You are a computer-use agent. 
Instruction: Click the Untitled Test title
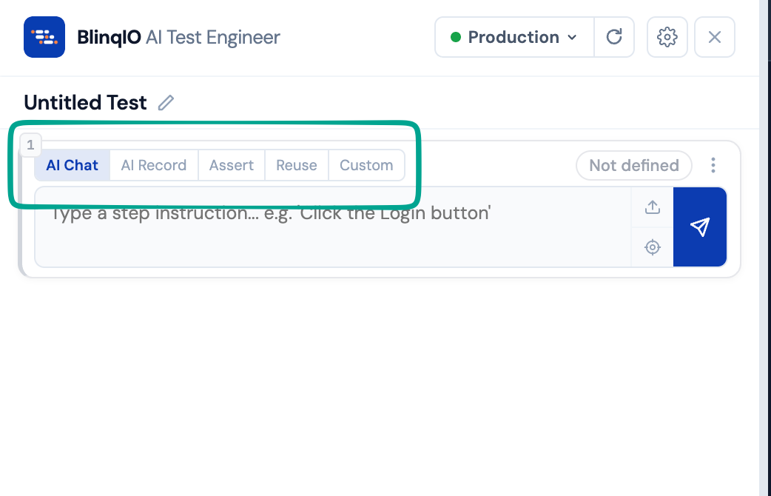pyautogui.click(x=84, y=103)
